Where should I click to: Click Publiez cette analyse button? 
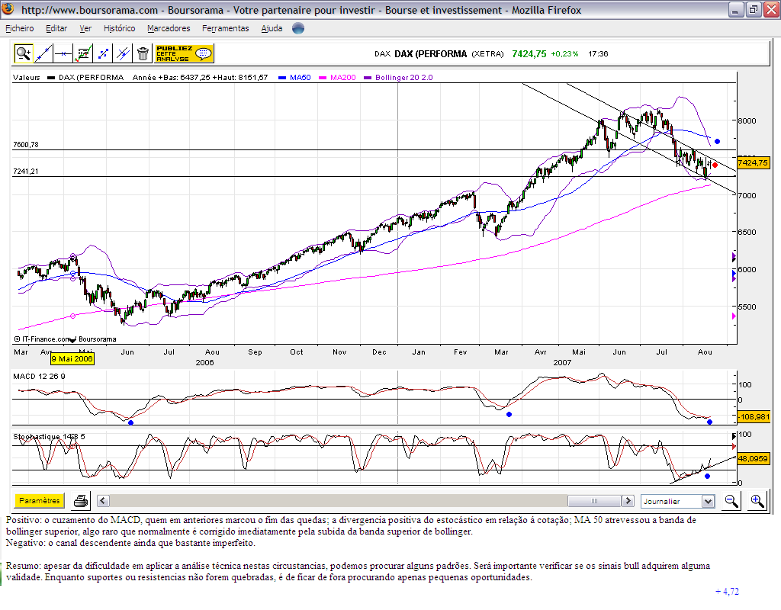coord(184,53)
